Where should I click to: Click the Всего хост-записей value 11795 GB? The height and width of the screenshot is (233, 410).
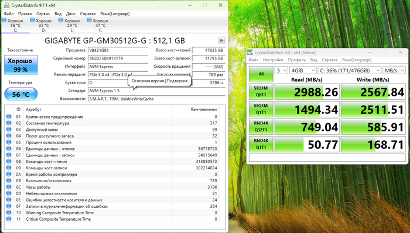click(x=209, y=58)
